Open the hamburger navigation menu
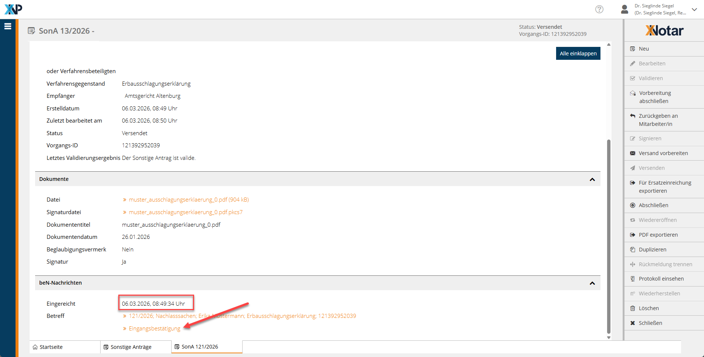This screenshot has height=357, width=704. click(8, 26)
